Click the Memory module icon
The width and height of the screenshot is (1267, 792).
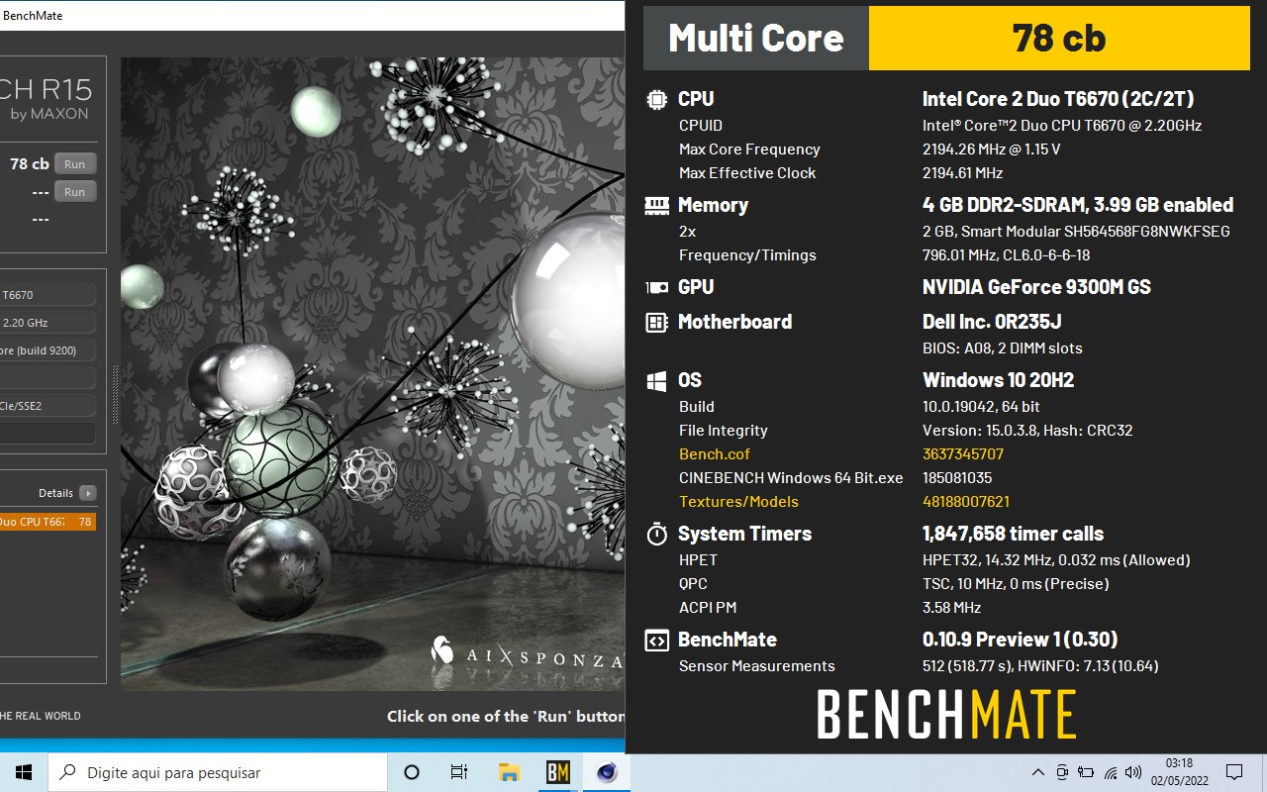656,206
